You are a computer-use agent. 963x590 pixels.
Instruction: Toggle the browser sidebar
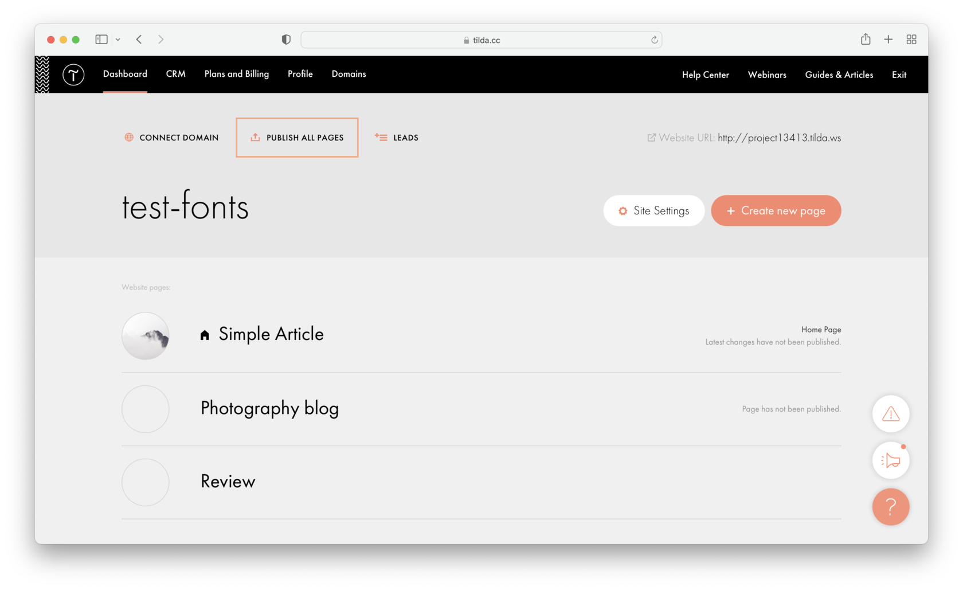click(x=100, y=39)
